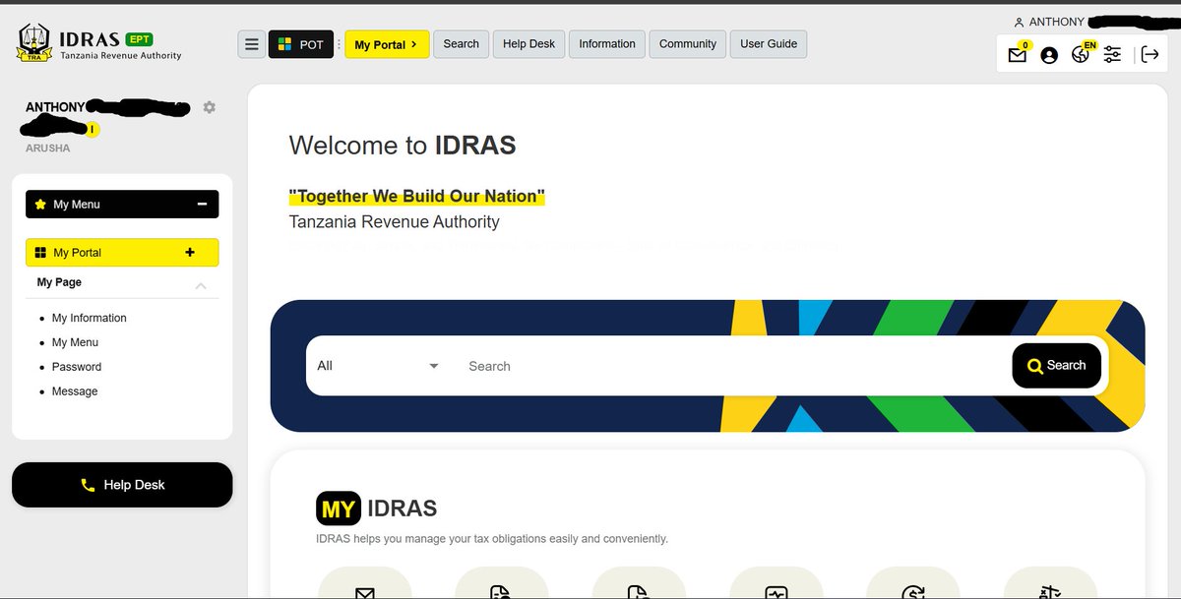1181x599 pixels.
Task: Open the Information navigation tab
Action: coord(607,44)
